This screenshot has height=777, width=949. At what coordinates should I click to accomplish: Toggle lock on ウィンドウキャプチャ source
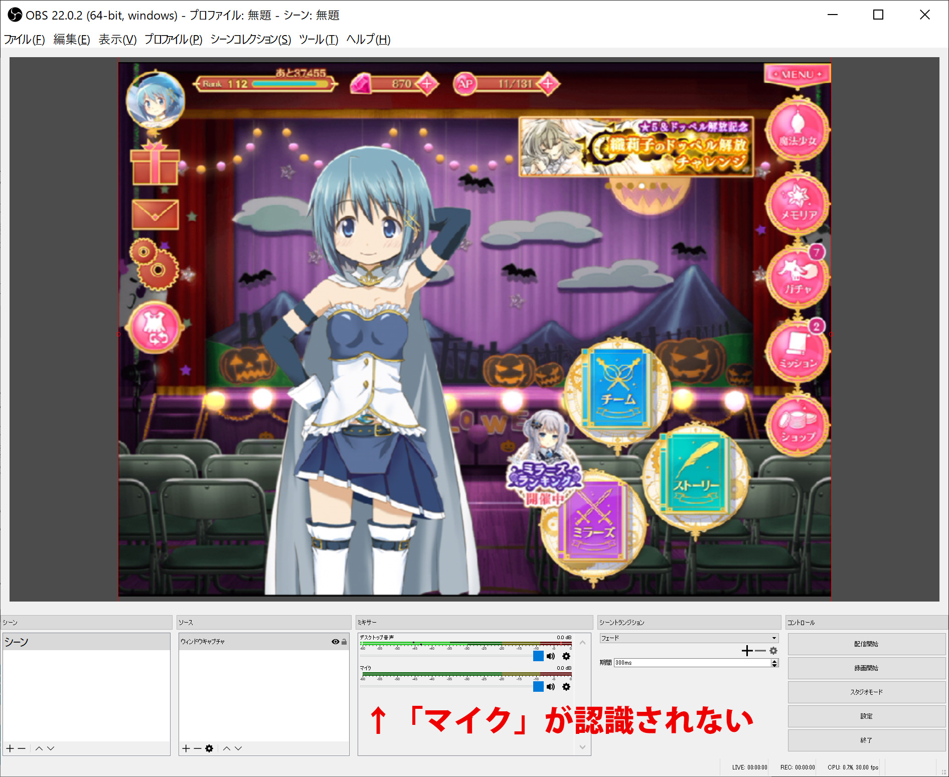click(344, 642)
